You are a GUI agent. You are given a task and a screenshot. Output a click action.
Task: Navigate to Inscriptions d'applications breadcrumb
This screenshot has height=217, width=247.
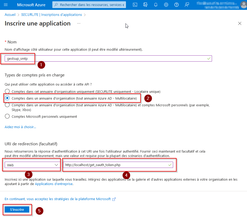point(62,15)
